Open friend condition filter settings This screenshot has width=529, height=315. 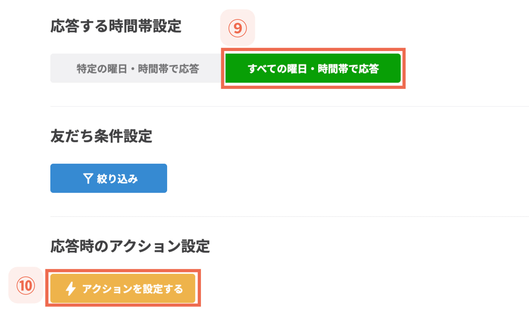[109, 178]
